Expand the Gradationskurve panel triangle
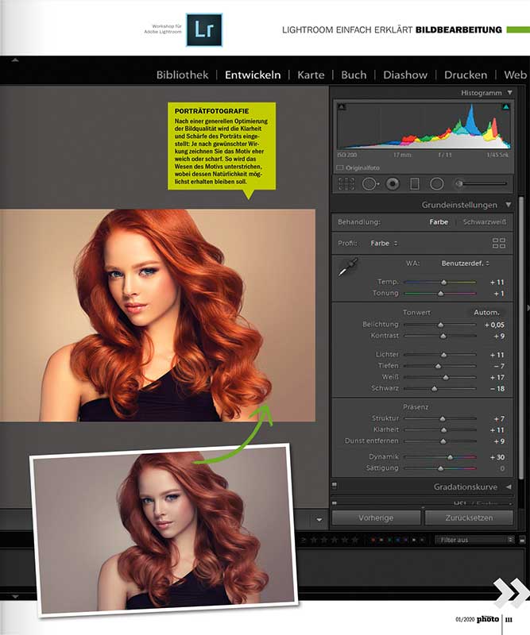 coord(509,487)
